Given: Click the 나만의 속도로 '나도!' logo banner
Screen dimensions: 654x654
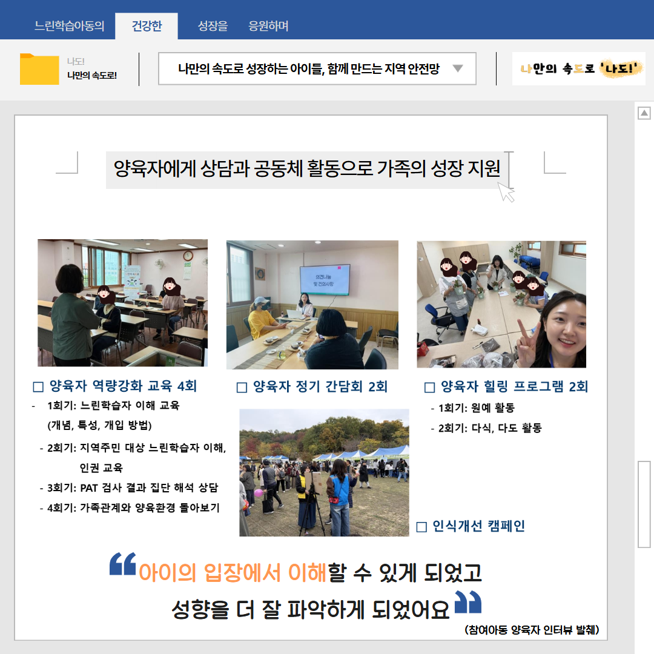Looking at the screenshot, I should (578, 68).
